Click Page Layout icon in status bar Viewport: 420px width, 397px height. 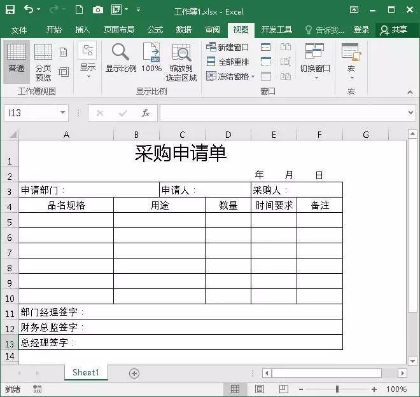click(259, 389)
